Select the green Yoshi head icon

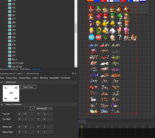click(x=120, y=16)
